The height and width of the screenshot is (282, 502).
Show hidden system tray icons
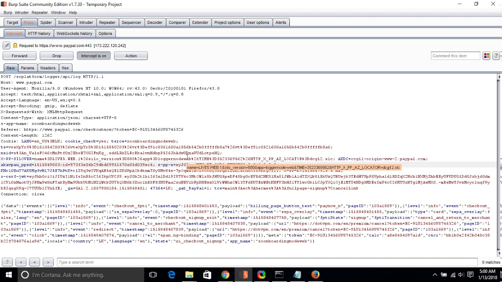pos(435,275)
